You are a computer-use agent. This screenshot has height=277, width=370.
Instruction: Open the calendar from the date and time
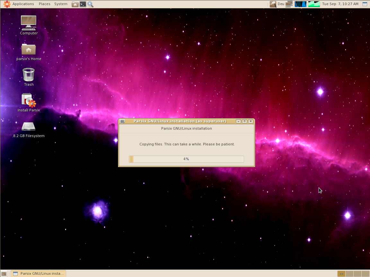(x=340, y=4)
